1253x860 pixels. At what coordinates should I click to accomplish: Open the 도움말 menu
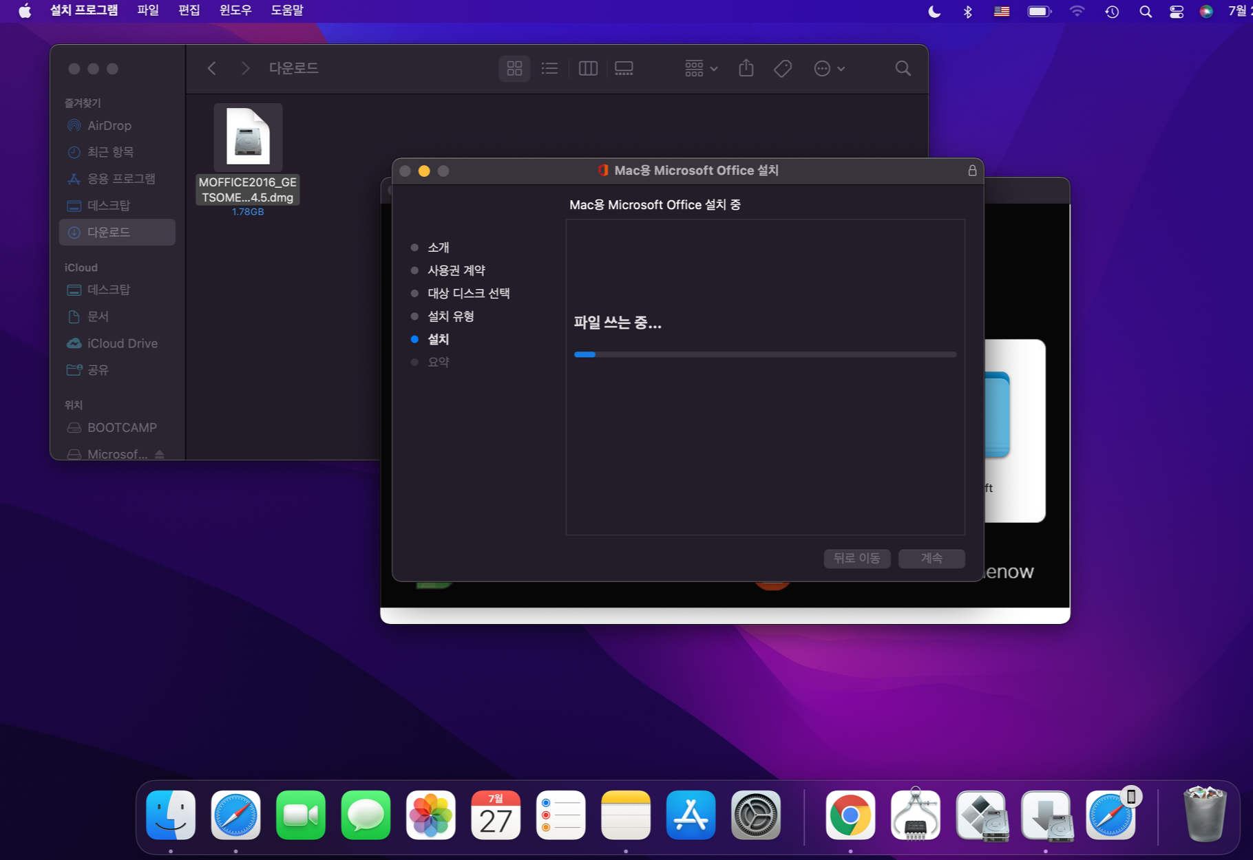287,11
